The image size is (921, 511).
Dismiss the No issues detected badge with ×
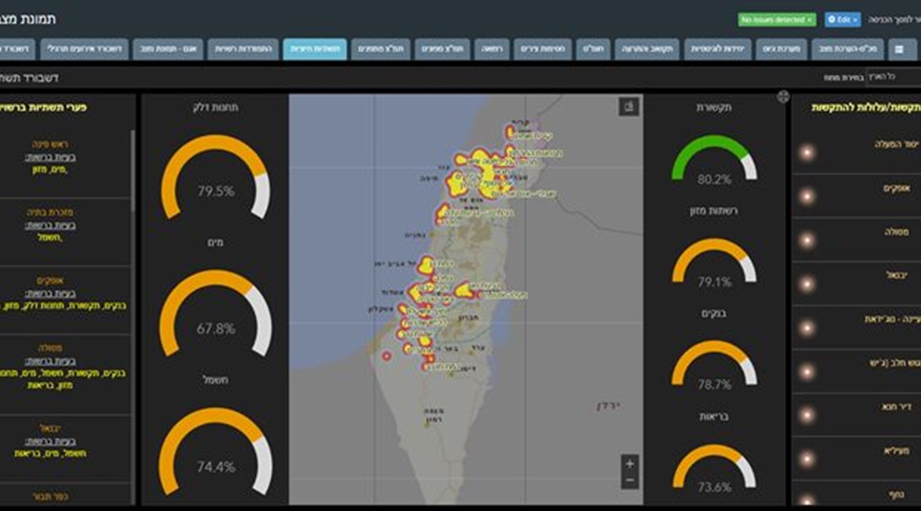tap(809, 20)
